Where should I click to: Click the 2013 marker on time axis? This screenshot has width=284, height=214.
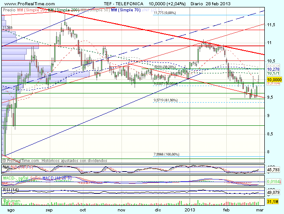pyautogui.click(x=189, y=210)
